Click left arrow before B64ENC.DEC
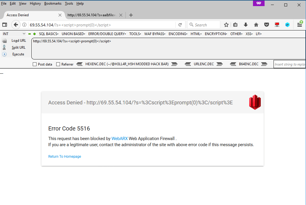Screen dimensions: 306x205 pyautogui.click(x=233, y=64)
